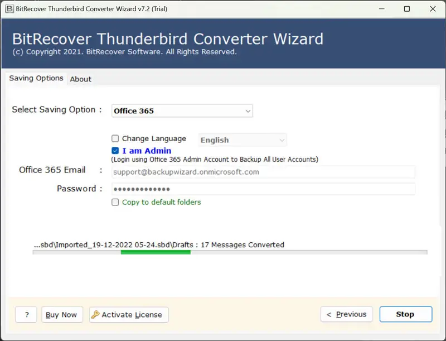Click the BitRecover app icon in title bar
The height and width of the screenshot is (341, 446).
(9, 9)
